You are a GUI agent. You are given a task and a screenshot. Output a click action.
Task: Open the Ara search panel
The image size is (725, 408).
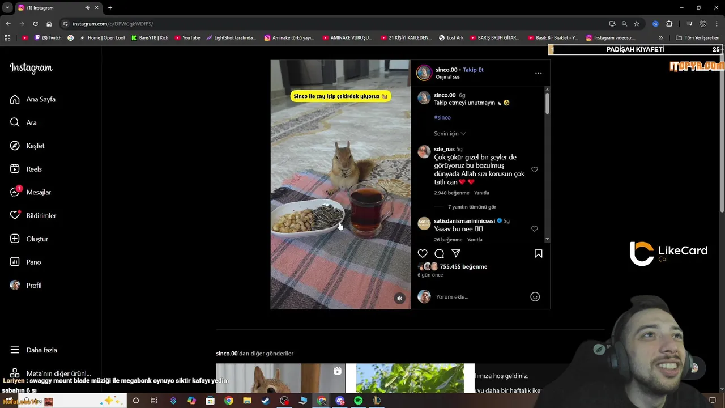(x=23, y=122)
